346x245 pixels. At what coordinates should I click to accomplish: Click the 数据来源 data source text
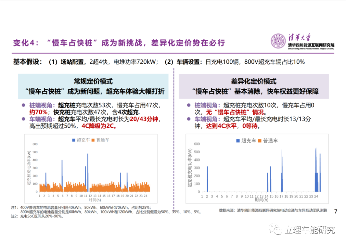click(x=273, y=210)
